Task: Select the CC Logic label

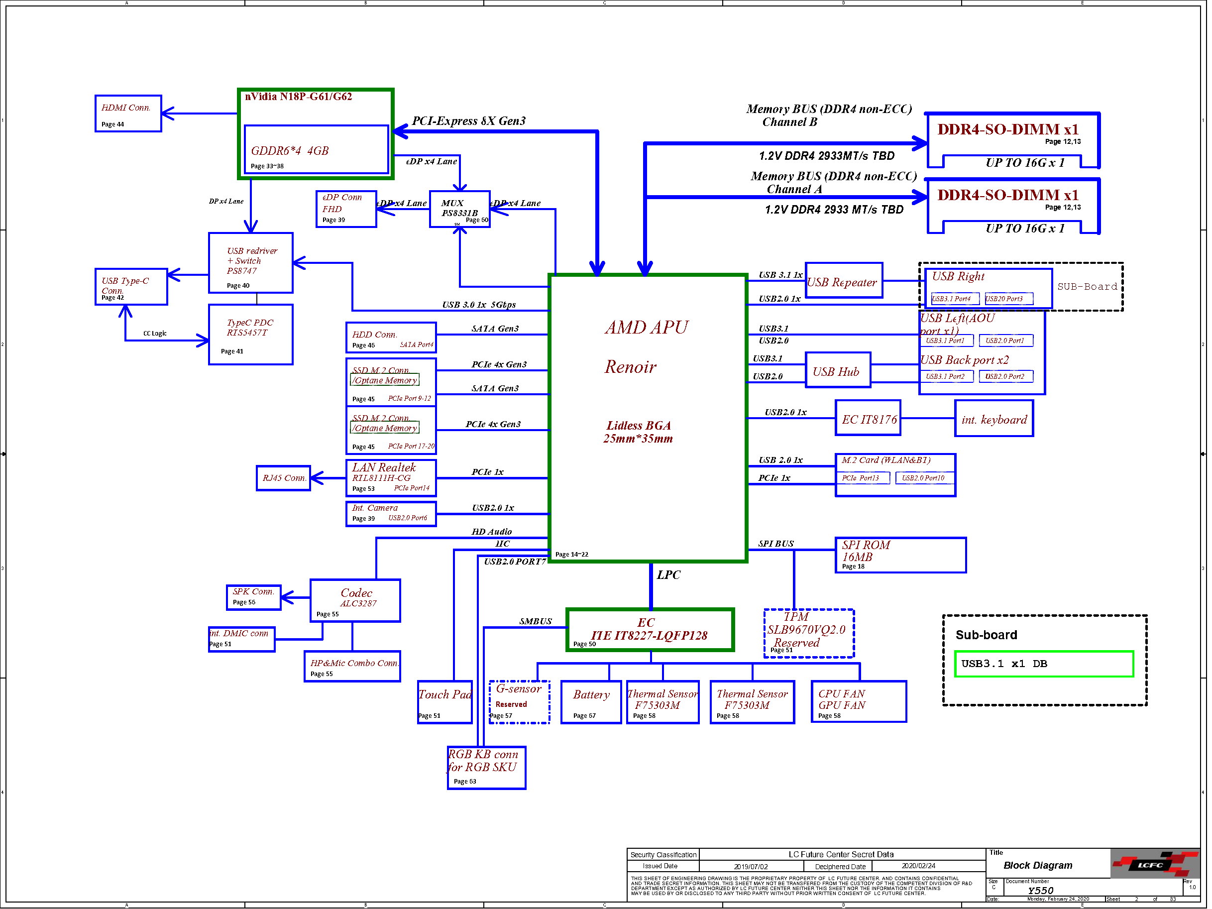Action: pyautogui.click(x=155, y=334)
